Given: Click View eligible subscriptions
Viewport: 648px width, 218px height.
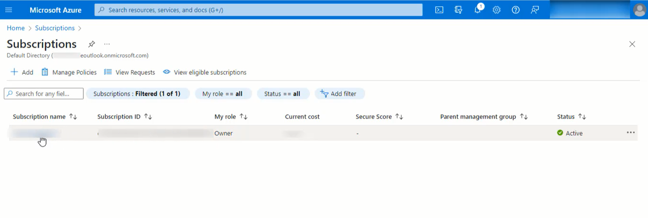Looking at the screenshot, I should click(x=205, y=72).
